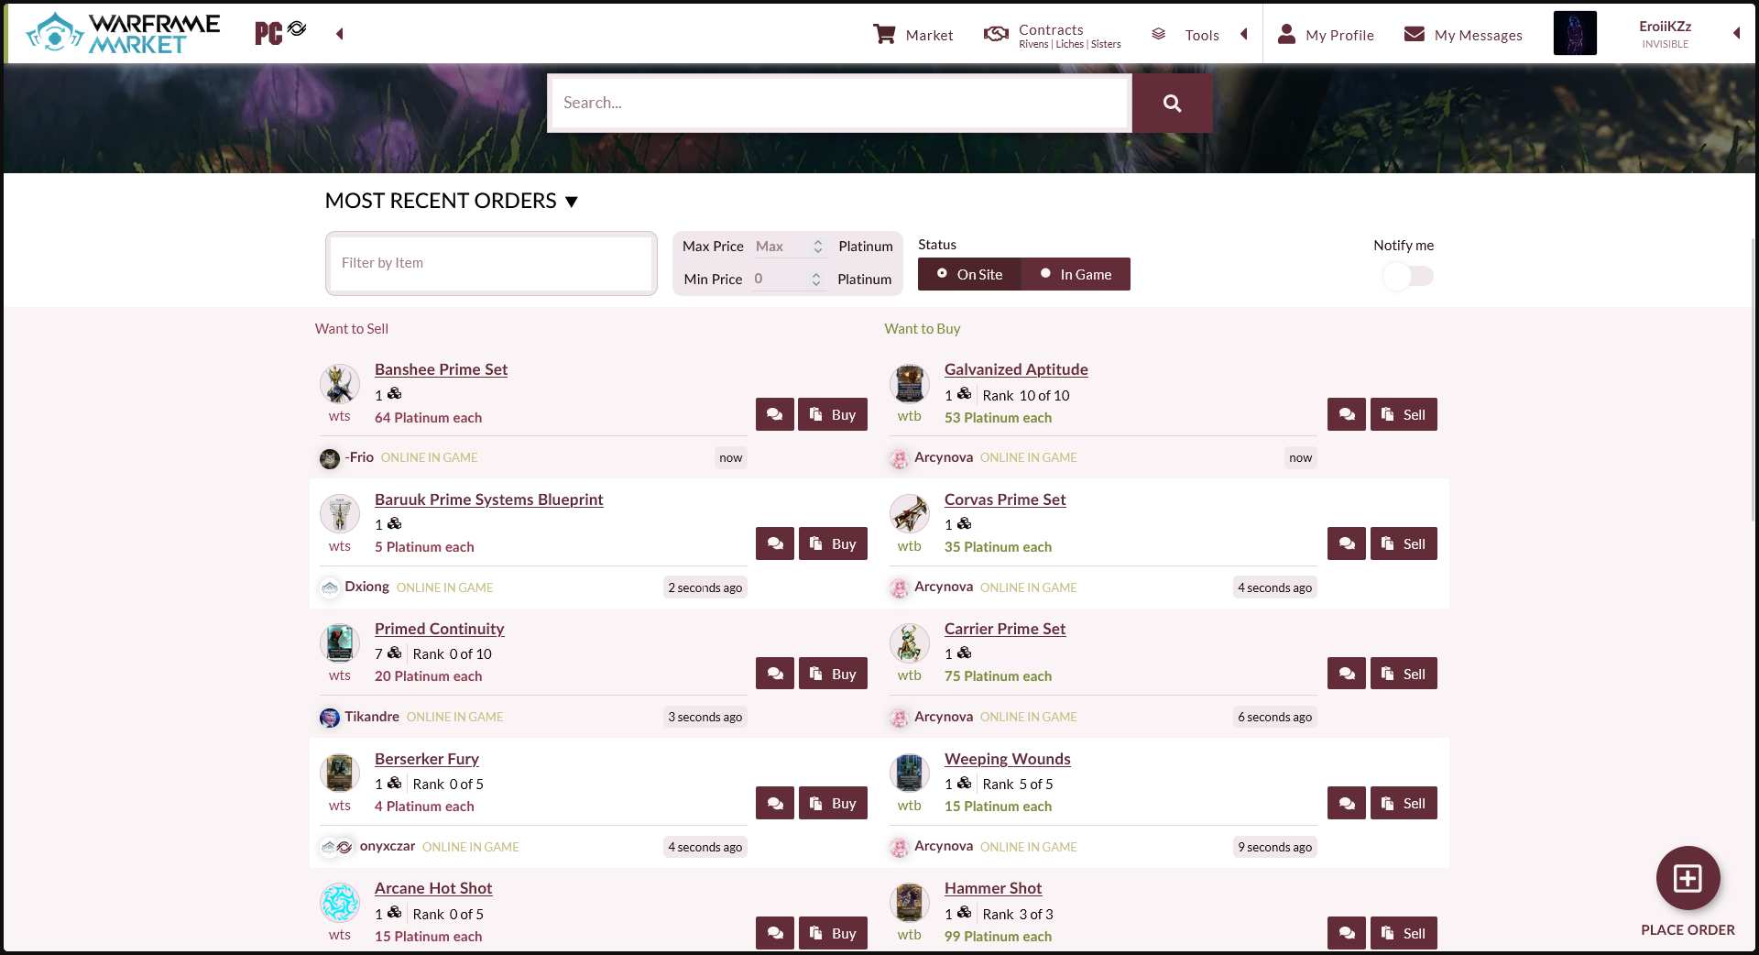This screenshot has width=1759, height=955.
Task: Sell the Carrier Prime Set
Action: (1404, 674)
